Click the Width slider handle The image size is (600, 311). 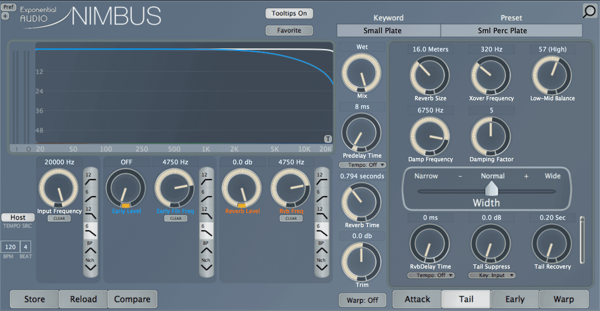[x=491, y=189]
